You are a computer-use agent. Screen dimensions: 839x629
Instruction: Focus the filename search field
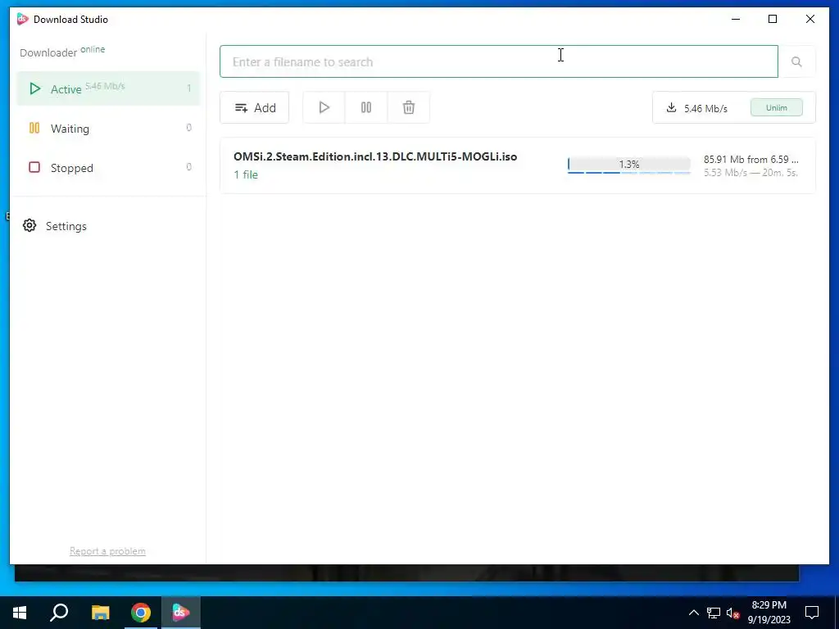click(499, 61)
